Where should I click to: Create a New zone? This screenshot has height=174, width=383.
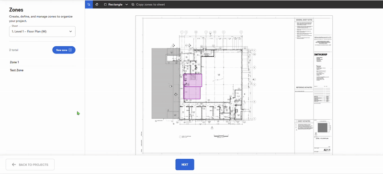coord(64,50)
